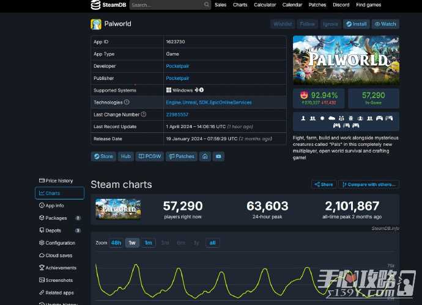Image resolution: width=422 pixels, height=305 pixels.
Task: Click the Ignore button
Action: 330,24
